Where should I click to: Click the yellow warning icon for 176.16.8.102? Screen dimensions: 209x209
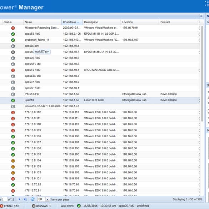point(13,173)
